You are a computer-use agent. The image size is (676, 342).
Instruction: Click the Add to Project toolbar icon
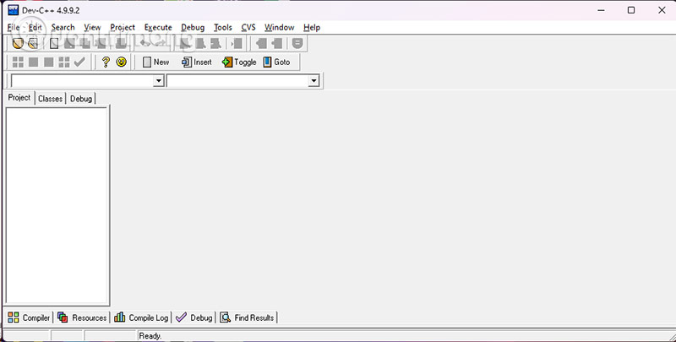point(261,44)
